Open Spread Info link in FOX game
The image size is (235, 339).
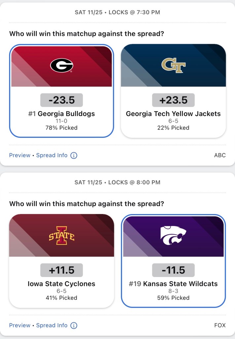[52, 325]
